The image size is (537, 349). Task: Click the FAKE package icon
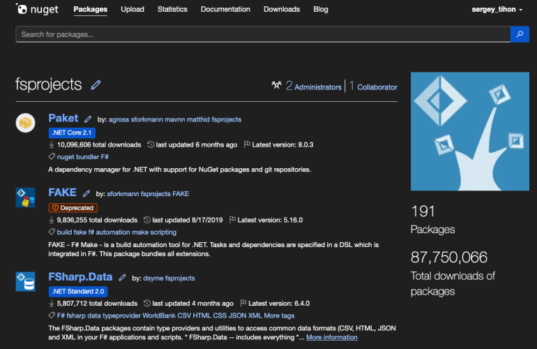(x=26, y=198)
